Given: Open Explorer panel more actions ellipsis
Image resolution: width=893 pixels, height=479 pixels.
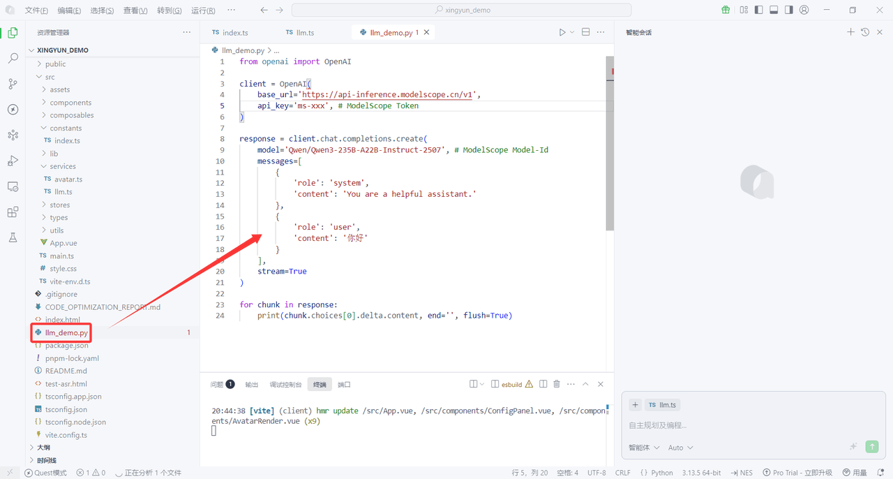Looking at the screenshot, I should tap(186, 33).
